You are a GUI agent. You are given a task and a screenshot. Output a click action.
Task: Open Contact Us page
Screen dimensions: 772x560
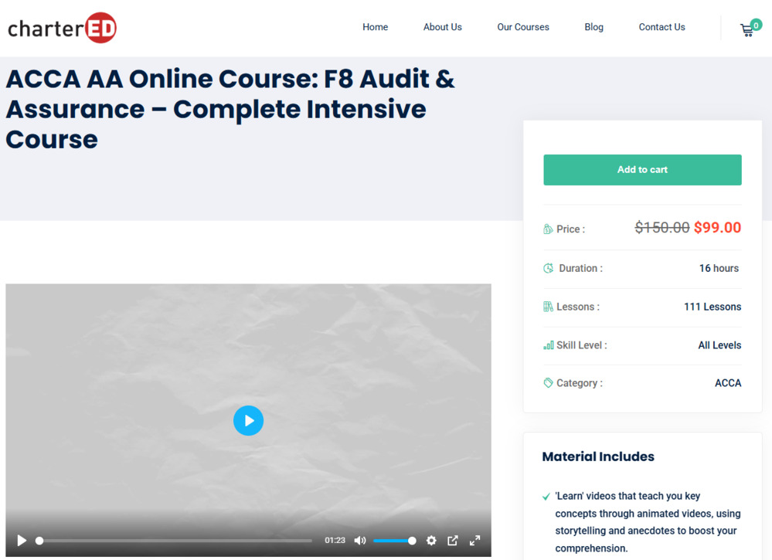pos(661,27)
